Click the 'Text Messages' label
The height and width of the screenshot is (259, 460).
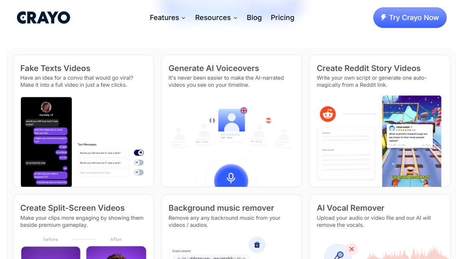[x=87, y=144]
